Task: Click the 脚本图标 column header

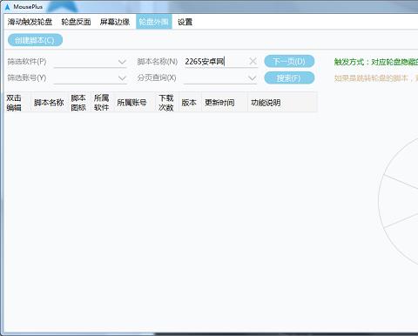Action: [x=80, y=103]
